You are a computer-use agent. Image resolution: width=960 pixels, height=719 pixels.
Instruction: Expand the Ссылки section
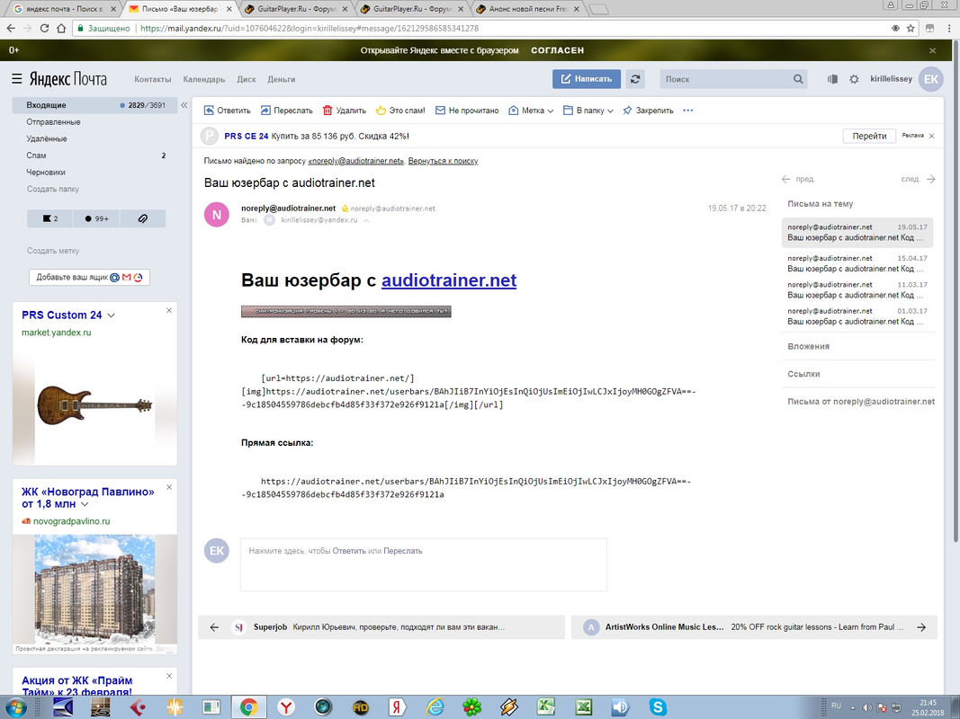[803, 374]
